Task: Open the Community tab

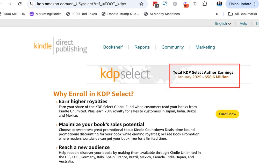Action: point(172,47)
